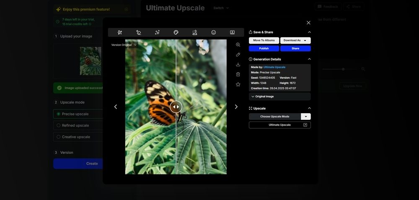
Task: Expand the Original image section
Action: [280, 96]
